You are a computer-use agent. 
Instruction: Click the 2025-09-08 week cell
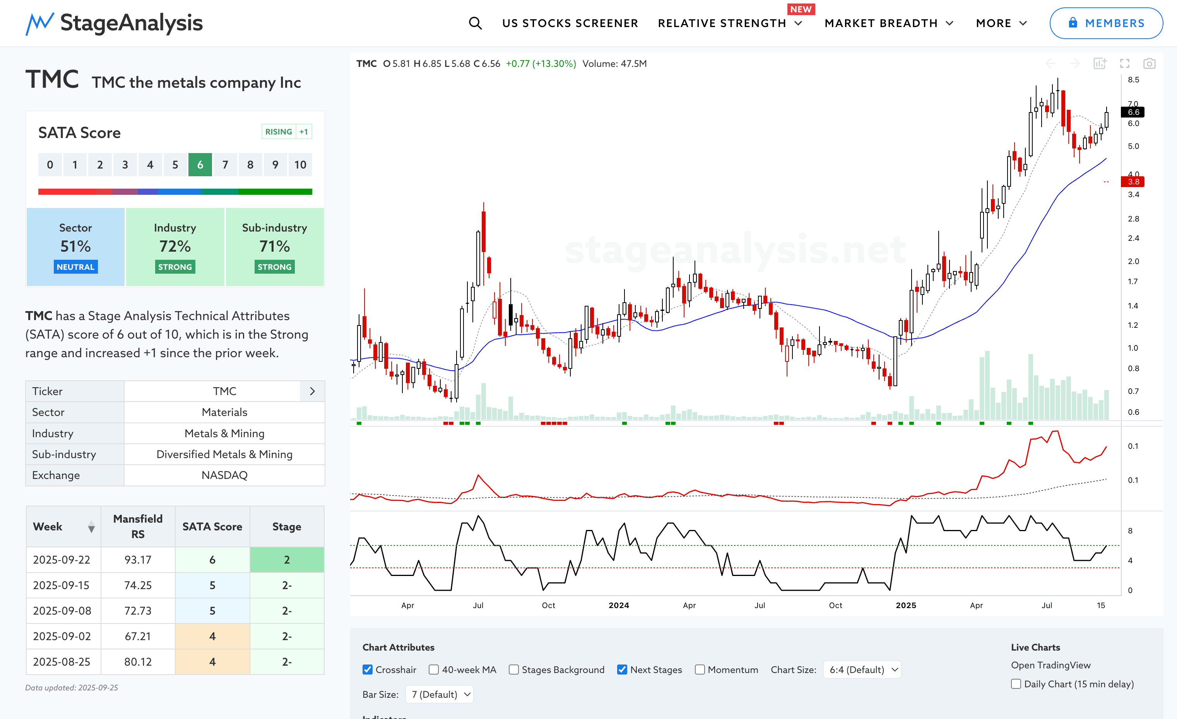(63, 611)
